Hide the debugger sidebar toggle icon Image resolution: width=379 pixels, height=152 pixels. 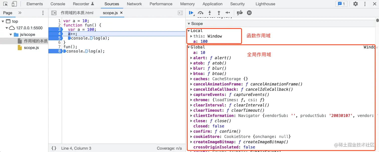point(180,13)
